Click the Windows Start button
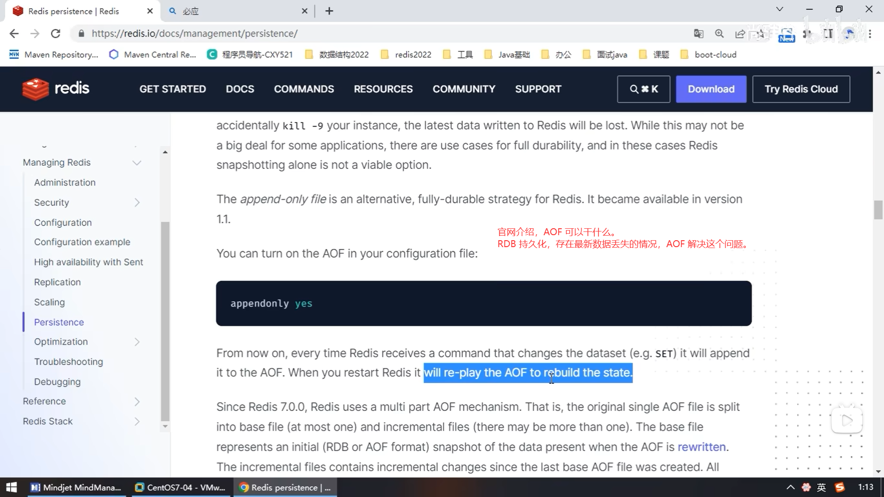Viewport: 884px width, 497px height. pyautogui.click(x=12, y=487)
